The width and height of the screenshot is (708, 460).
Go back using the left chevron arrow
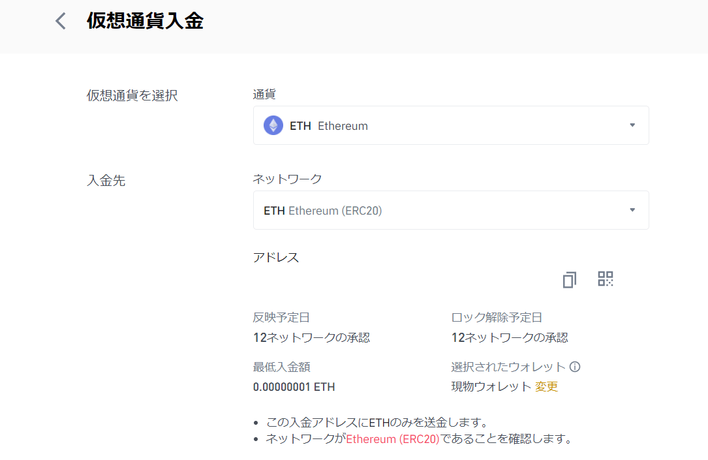(61, 21)
